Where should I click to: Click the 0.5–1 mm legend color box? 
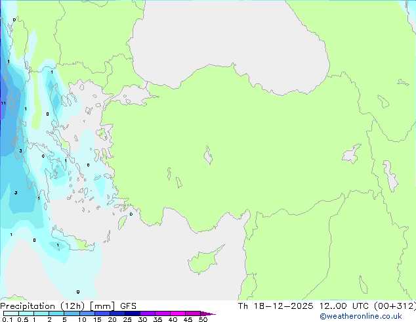coord(26,313)
